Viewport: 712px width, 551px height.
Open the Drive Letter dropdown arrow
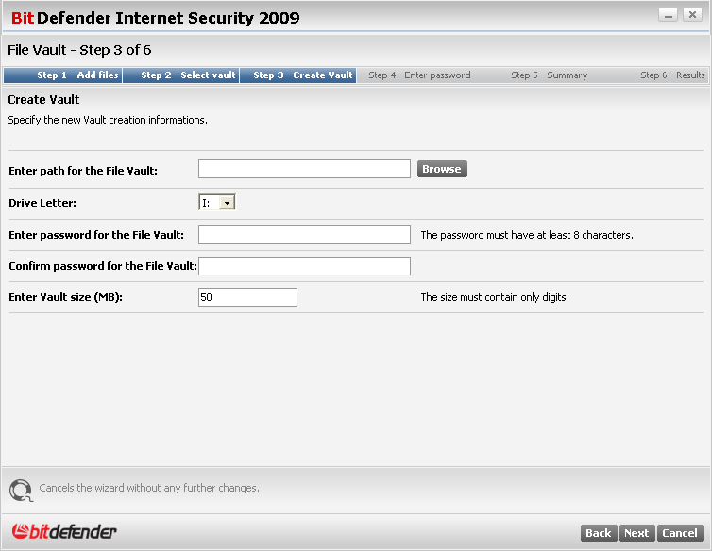click(227, 203)
